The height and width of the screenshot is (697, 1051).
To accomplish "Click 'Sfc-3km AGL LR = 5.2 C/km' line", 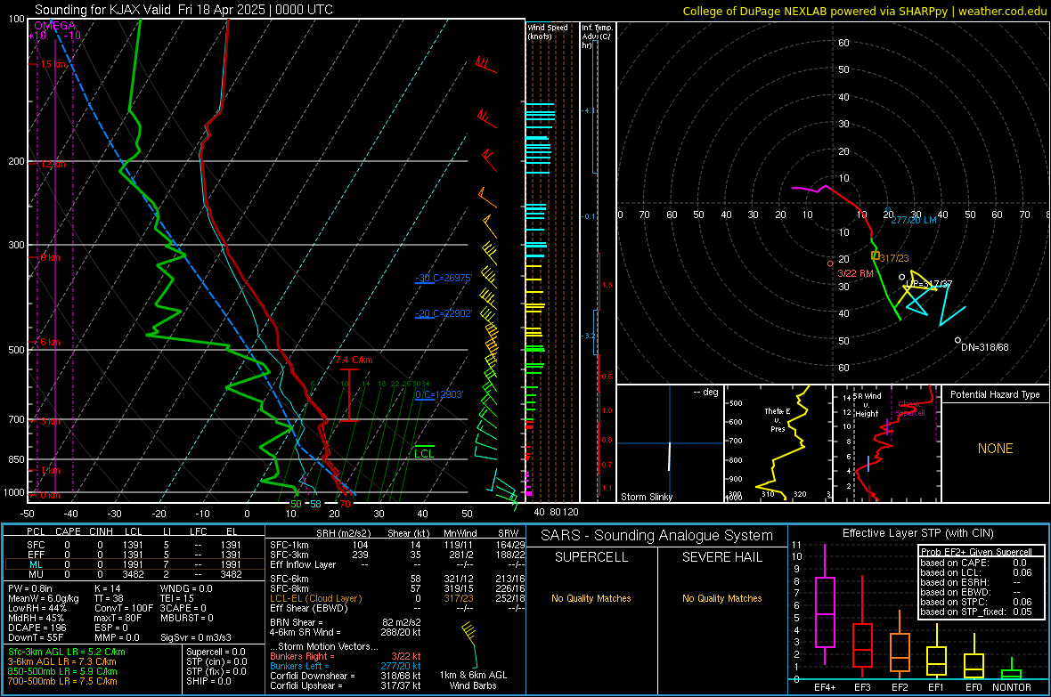I will click(67, 652).
